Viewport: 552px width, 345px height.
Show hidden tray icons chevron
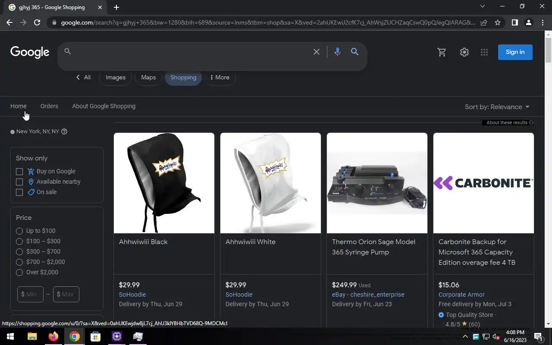point(465,336)
